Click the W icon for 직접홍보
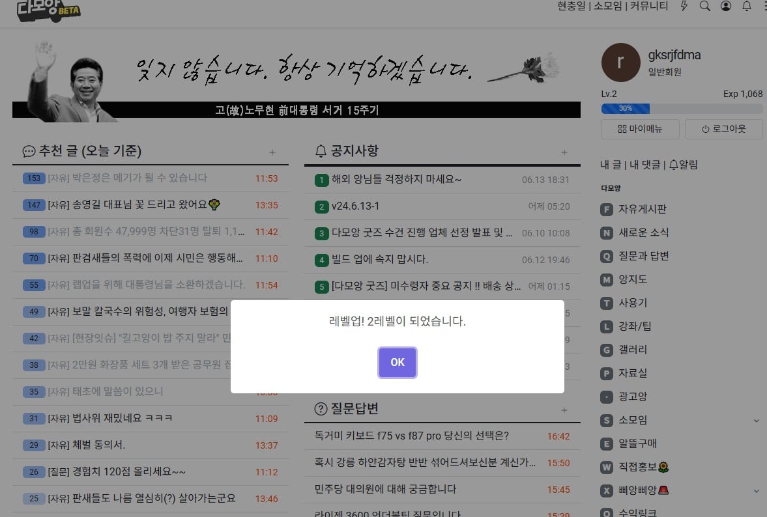This screenshot has width=767, height=517. tap(607, 468)
